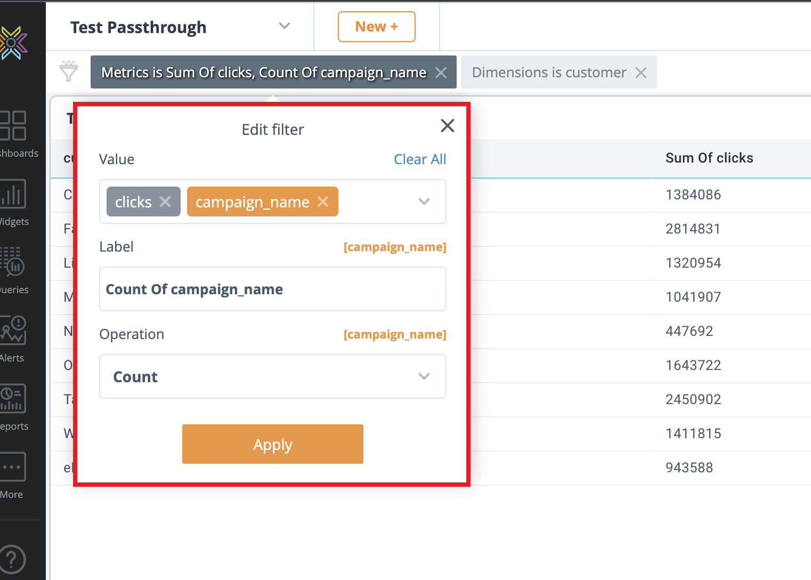811x580 pixels.
Task: Expand the Test Passthrough dropdown
Action: (285, 26)
